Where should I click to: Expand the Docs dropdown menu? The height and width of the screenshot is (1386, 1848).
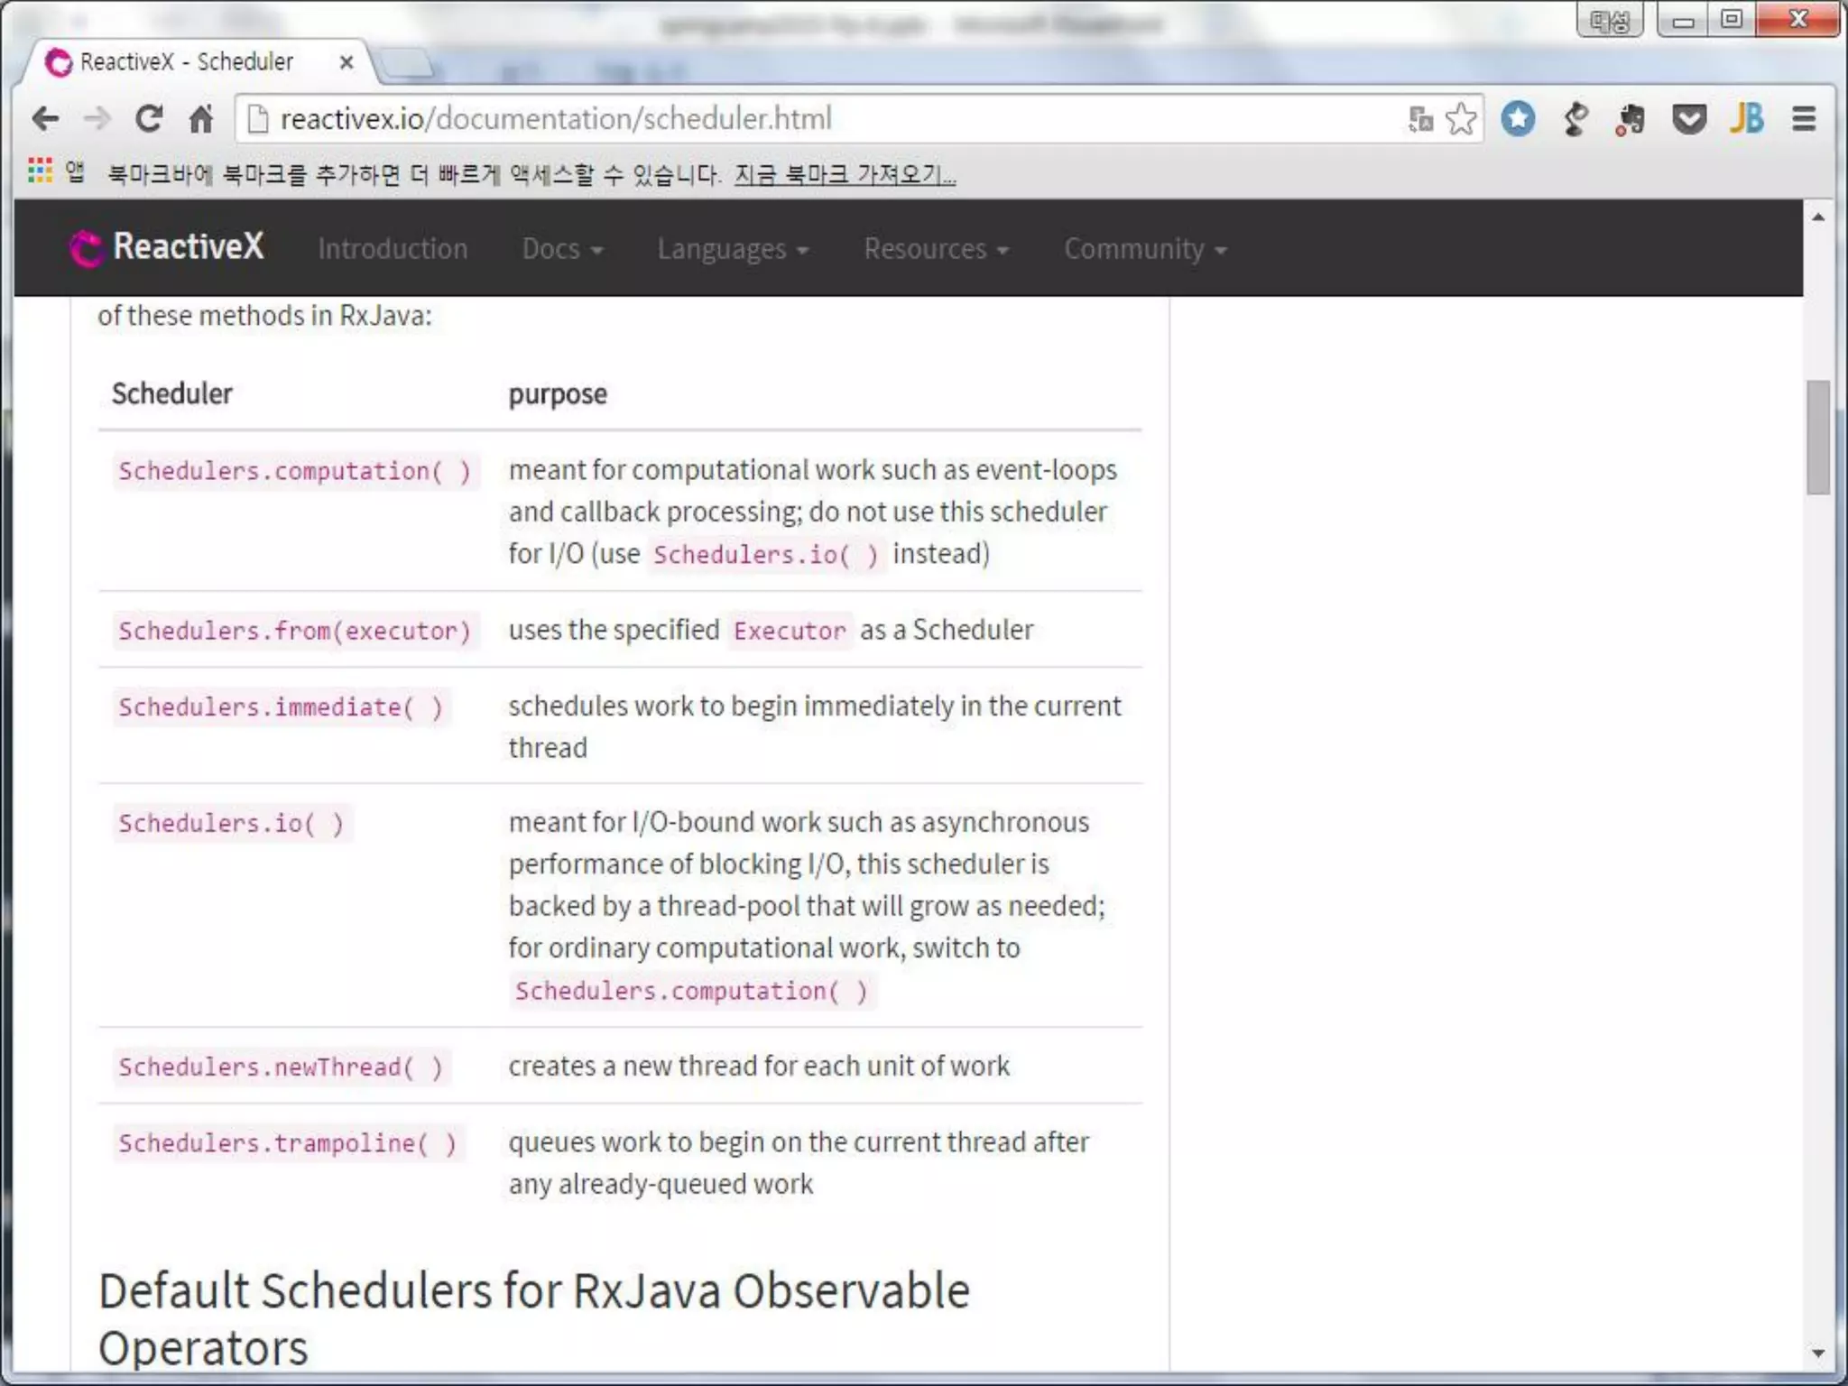click(562, 249)
